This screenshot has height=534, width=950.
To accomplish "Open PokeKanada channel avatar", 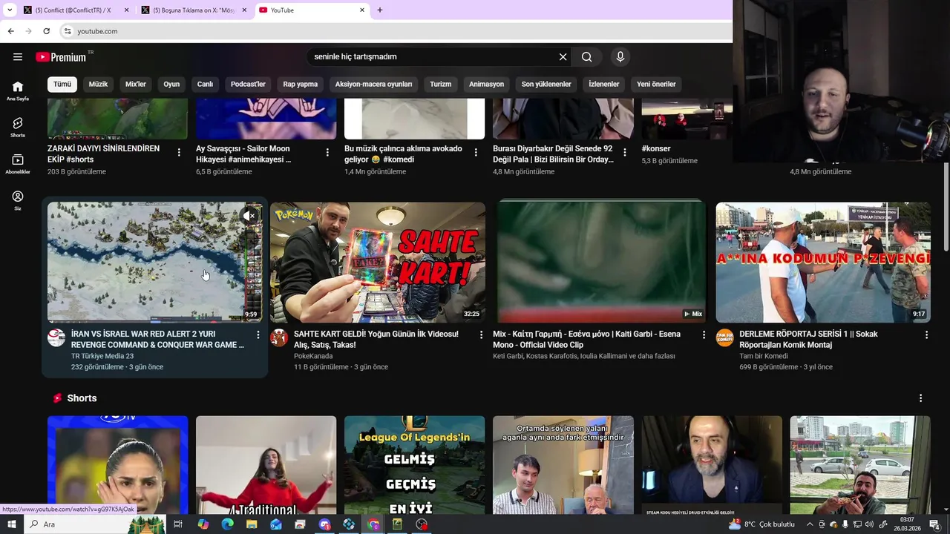I will click(279, 338).
